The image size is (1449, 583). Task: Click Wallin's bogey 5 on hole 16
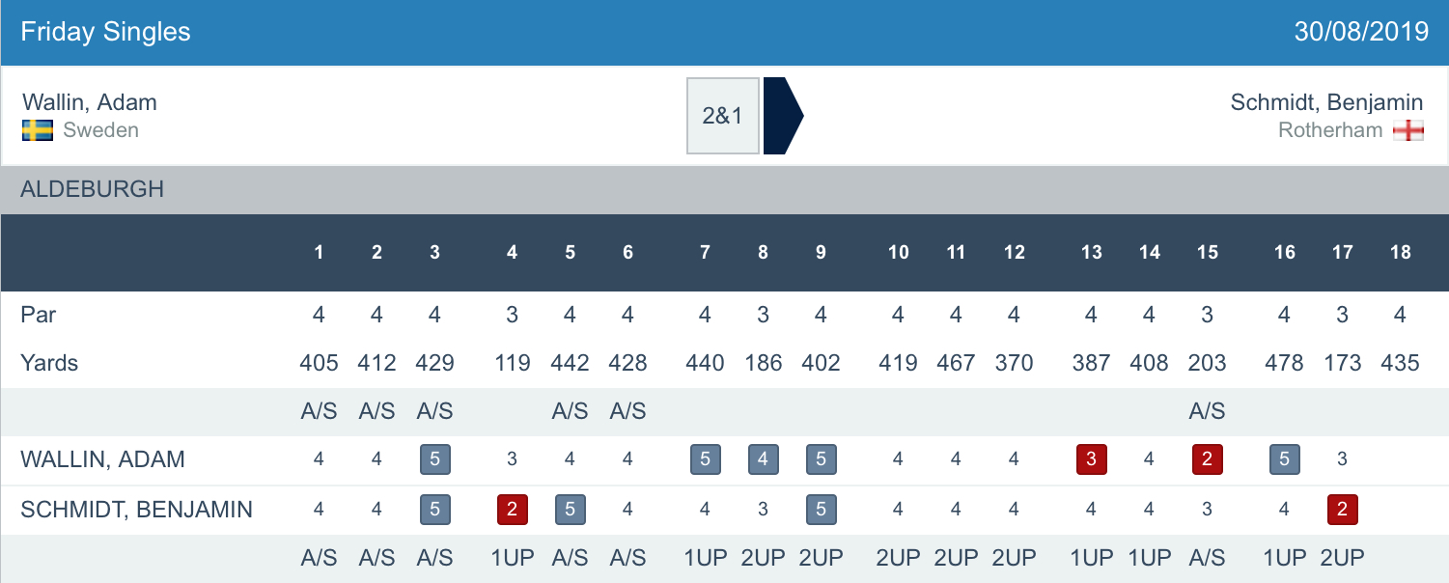tap(1285, 460)
